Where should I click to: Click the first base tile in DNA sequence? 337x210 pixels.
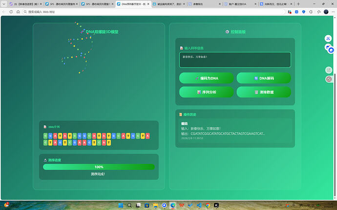click(45, 136)
